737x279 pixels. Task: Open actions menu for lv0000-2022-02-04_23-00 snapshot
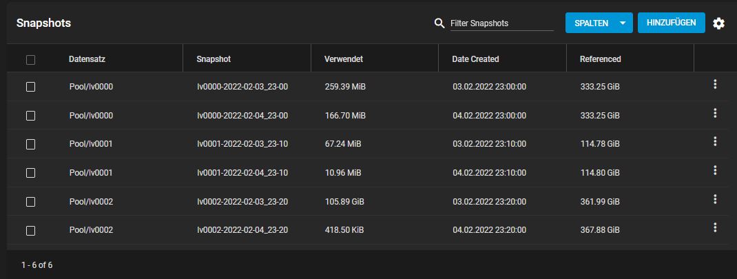[715, 113]
